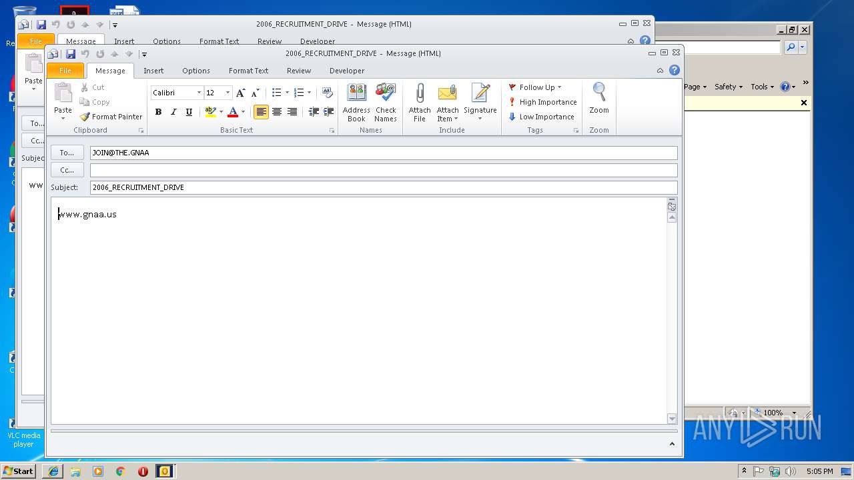Open the Attach Item menu
The image size is (854, 480).
448,103
